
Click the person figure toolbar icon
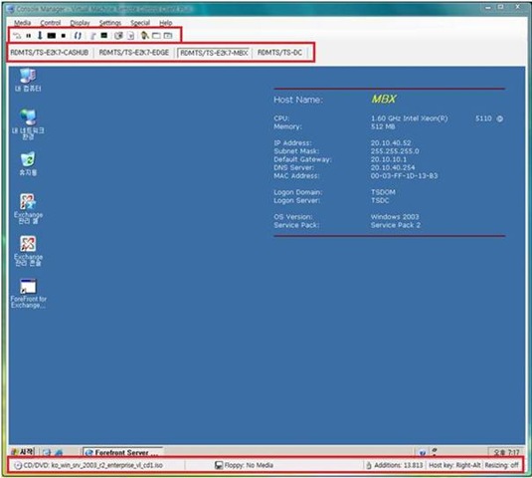tap(144, 35)
